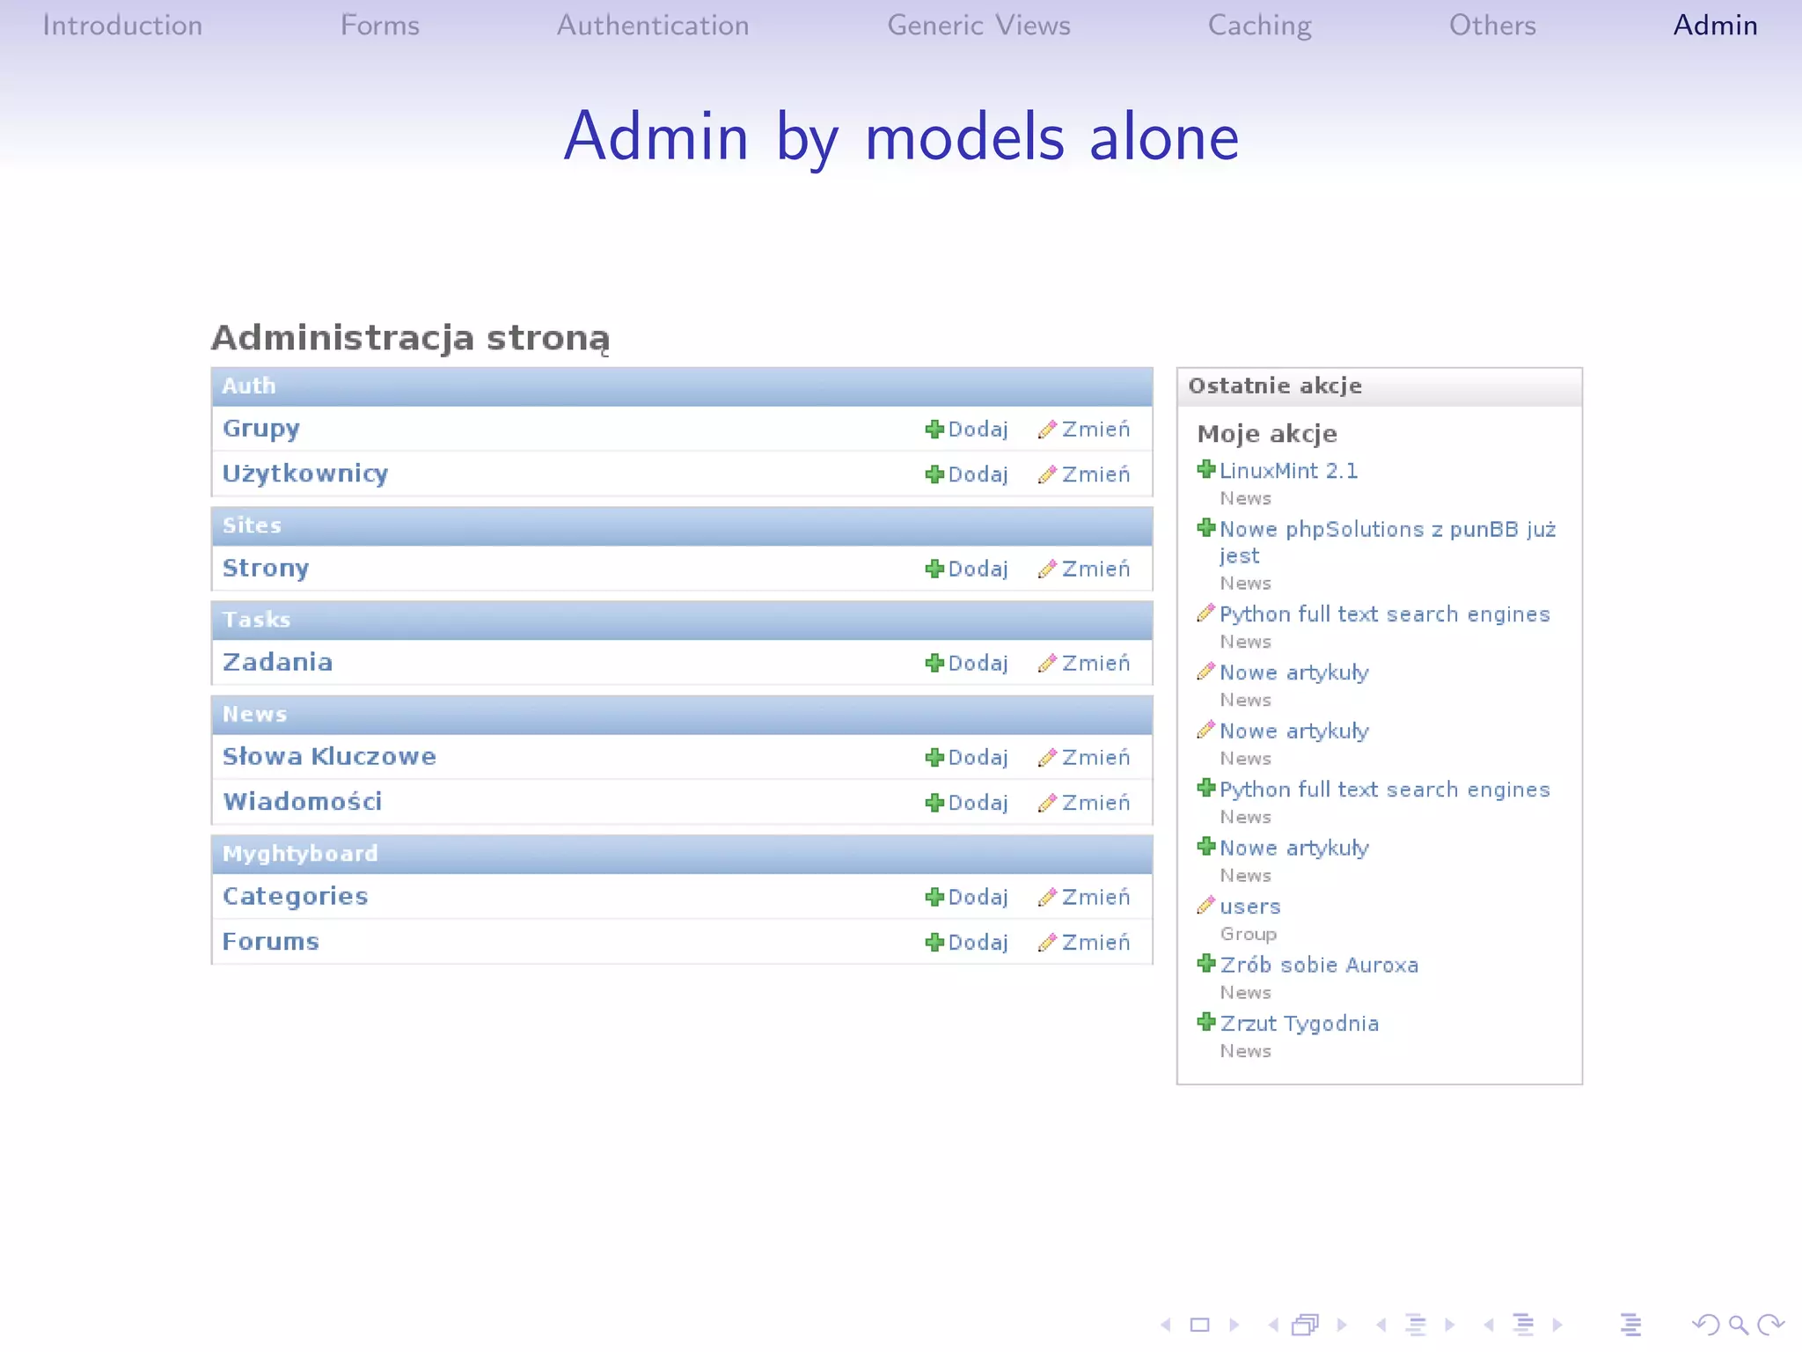Jump to the next frame arrow
Viewport: 1802px width, 1352px height.
pos(1342,1324)
